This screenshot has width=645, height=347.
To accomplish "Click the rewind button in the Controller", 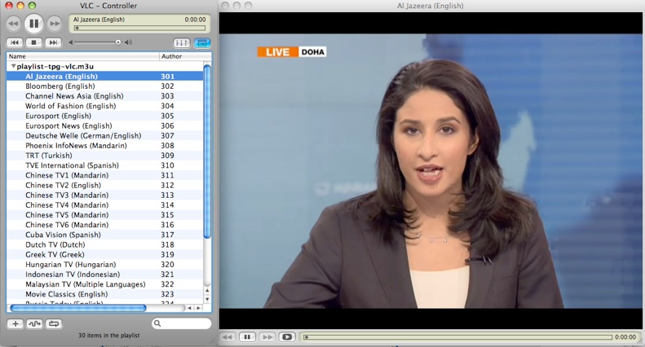I will [x=14, y=23].
